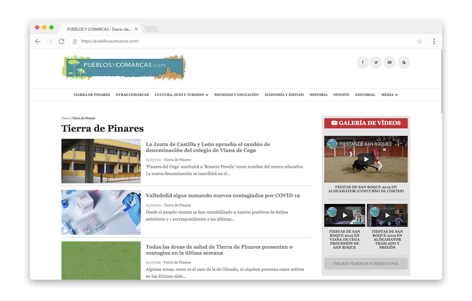Click the site search icon
Viewport: 472px width, 301px height.
point(404,62)
